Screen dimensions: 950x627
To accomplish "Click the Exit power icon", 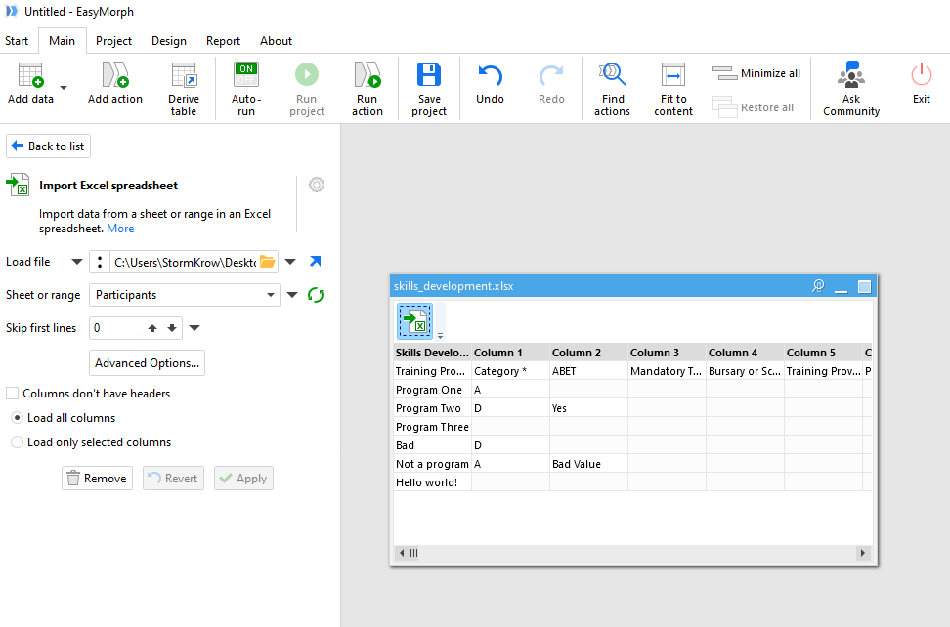I will (922, 75).
